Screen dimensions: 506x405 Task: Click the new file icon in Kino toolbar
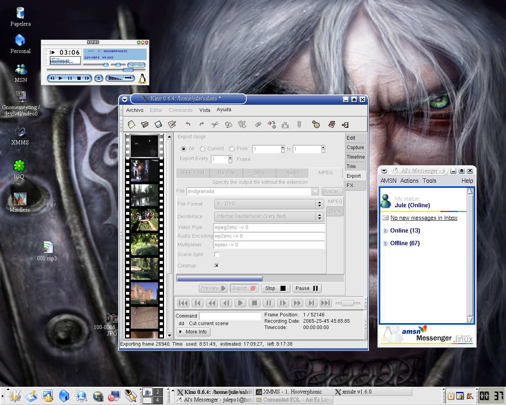pos(132,125)
